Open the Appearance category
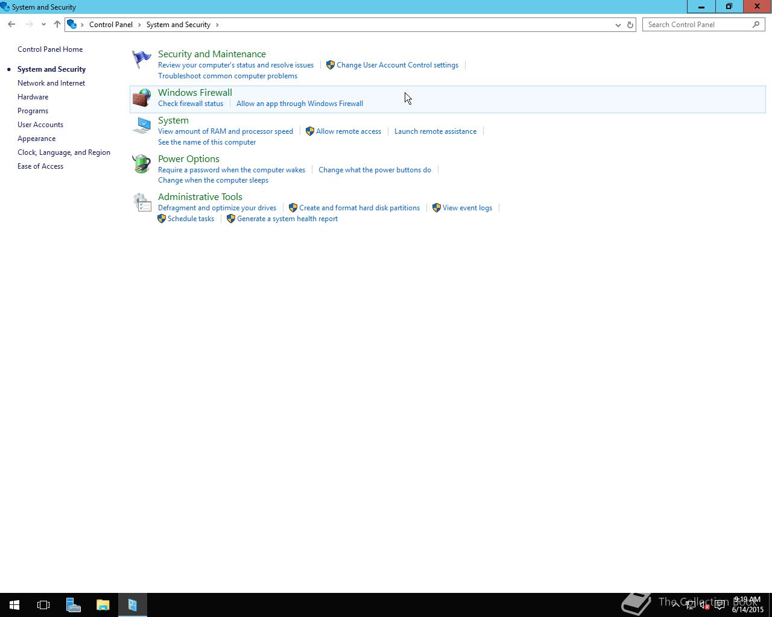772x617 pixels. pos(36,139)
